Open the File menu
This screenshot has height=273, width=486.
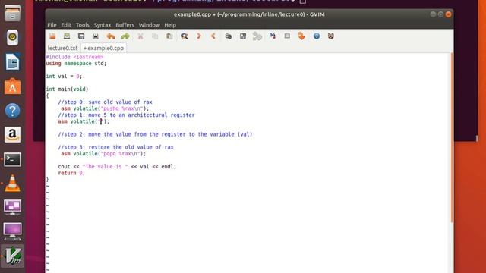pyautogui.click(x=52, y=25)
